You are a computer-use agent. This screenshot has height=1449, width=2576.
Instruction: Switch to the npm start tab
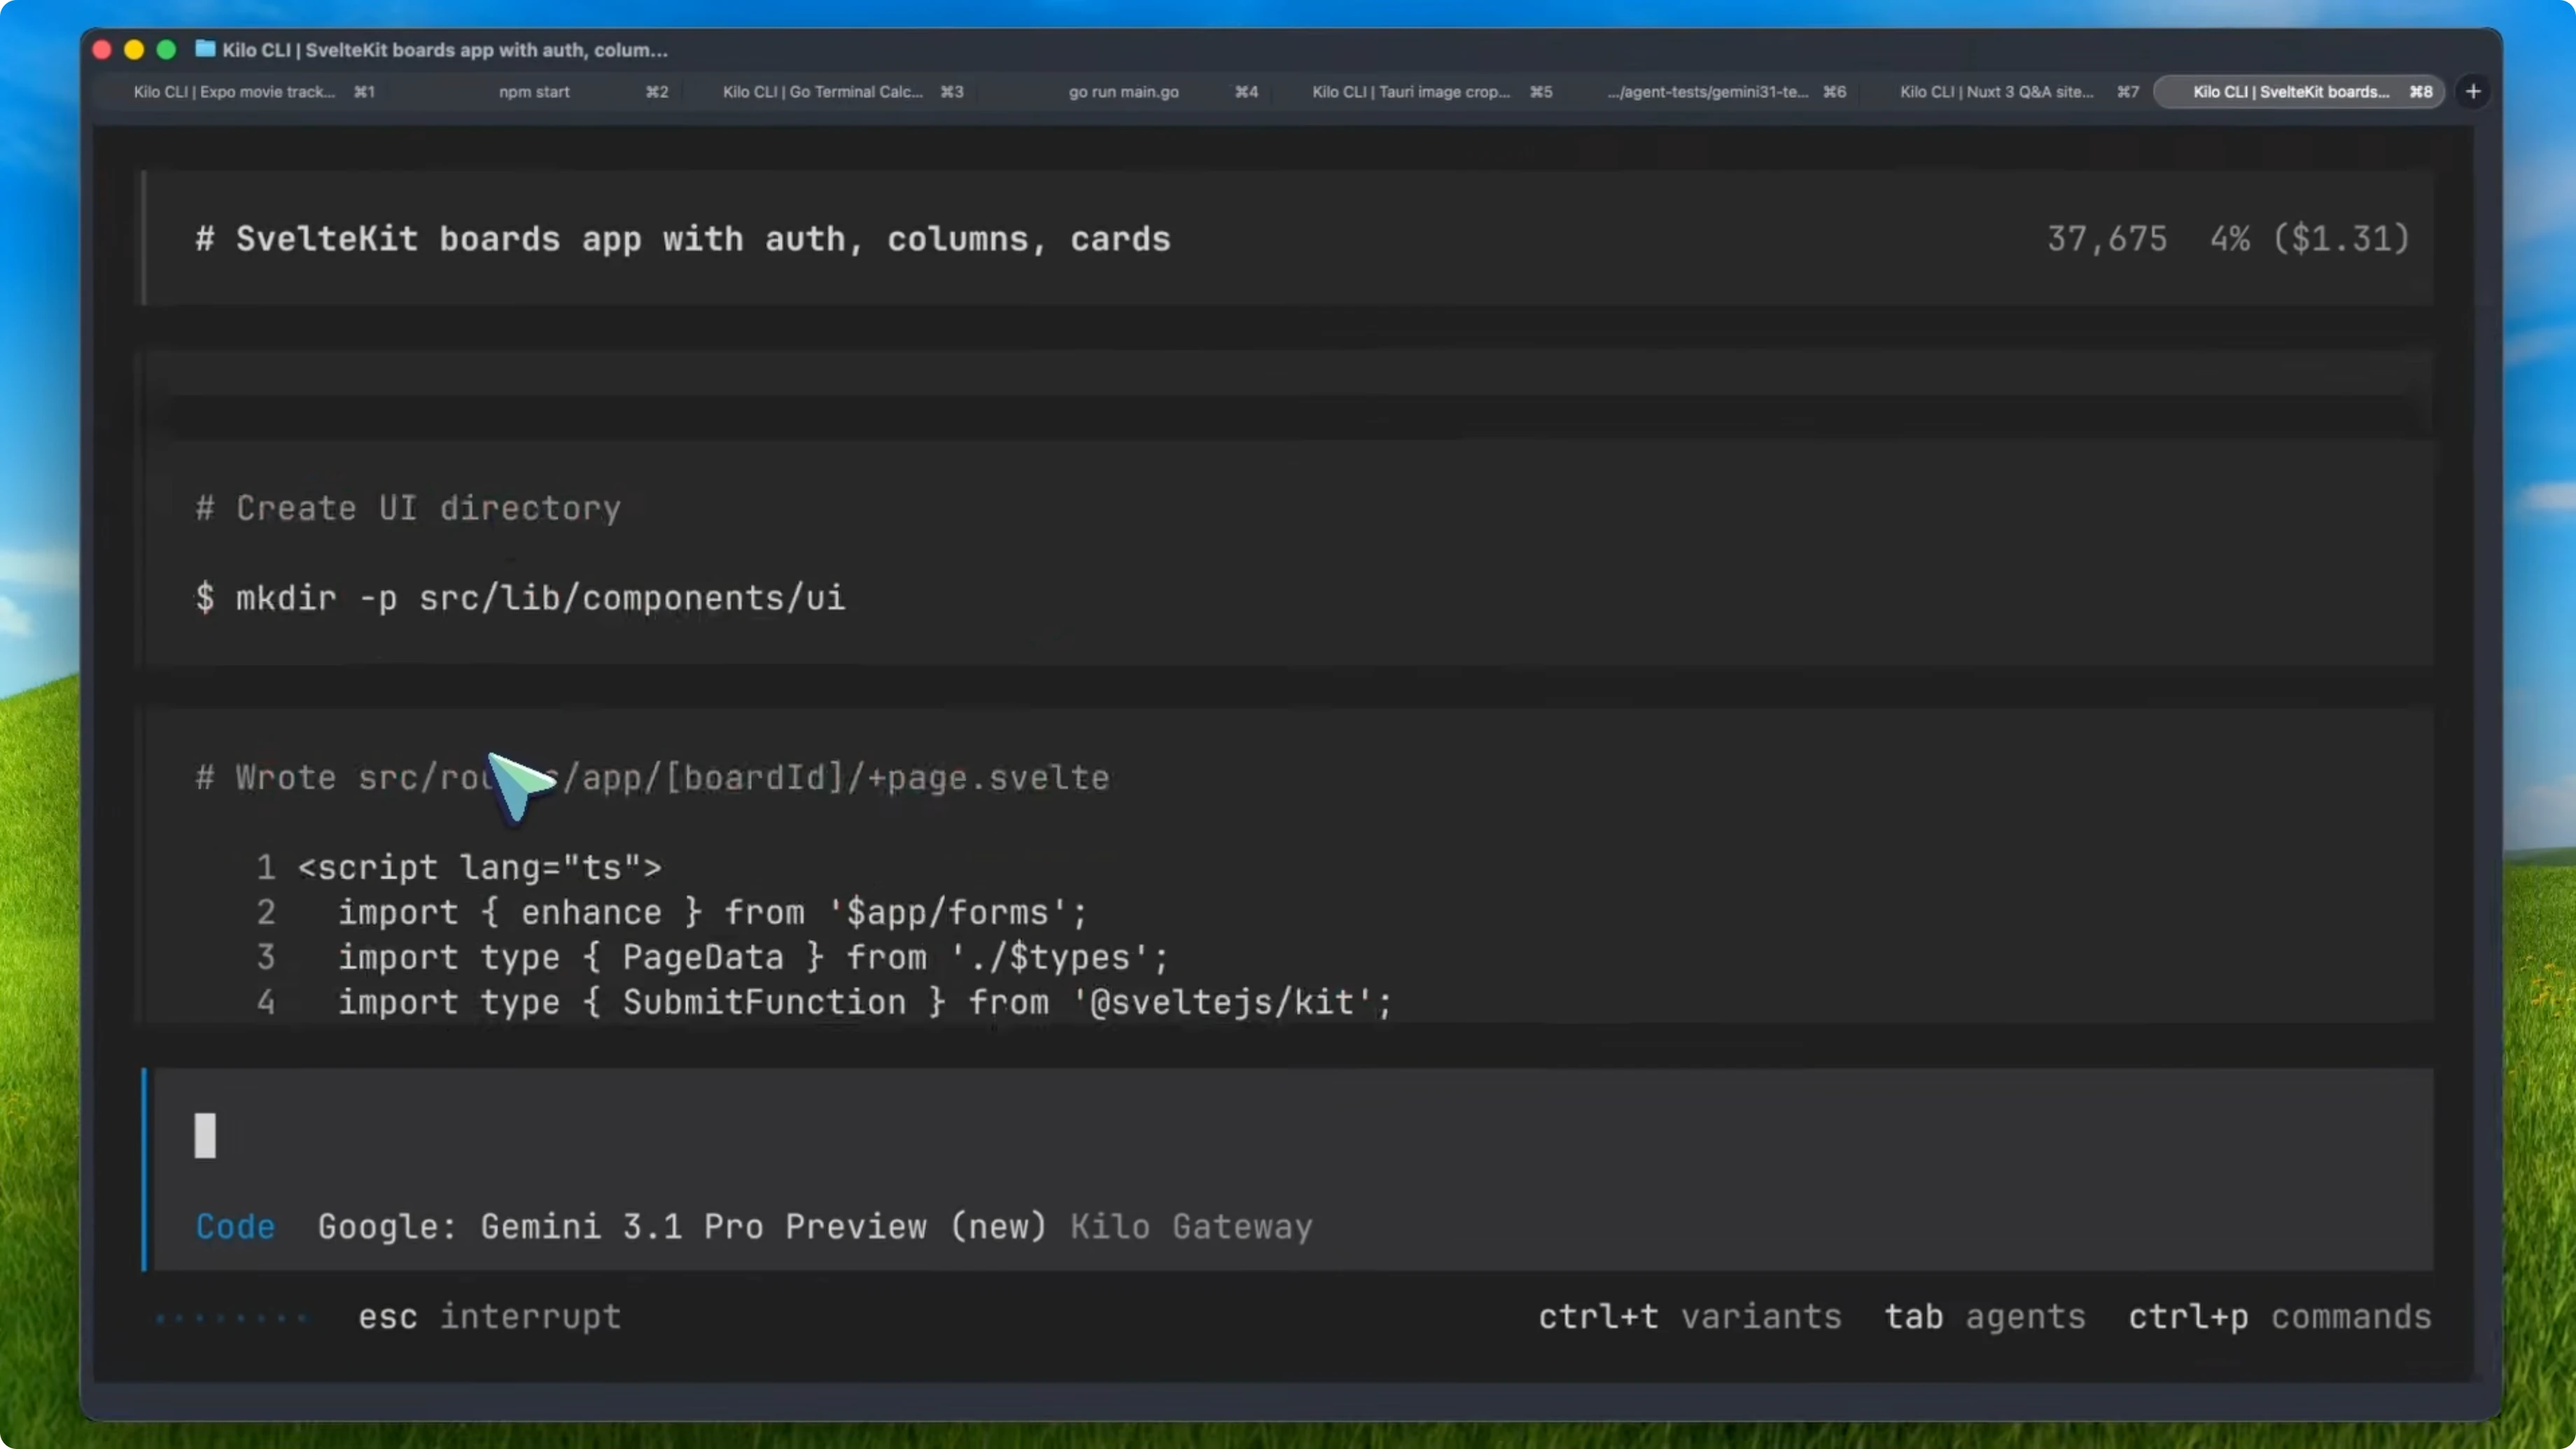click(x=534, y=91)
